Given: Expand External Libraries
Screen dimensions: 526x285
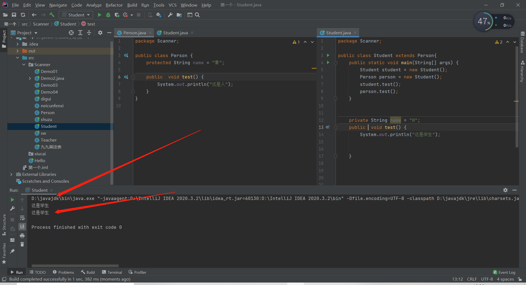Looking at the screenshot, I should [x=11, y=174].
